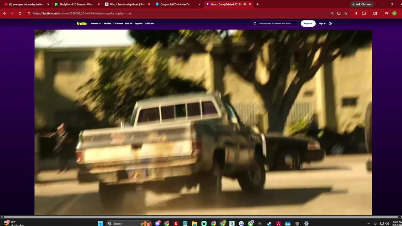Reload the Tubi page
This screenshot has width=402, height=226.
(x=20, y=13)
